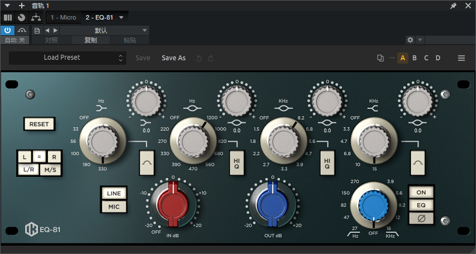The image size is (476, 254).
Task: Click the dark blue OUT dB knob
Action: [272, 205]
